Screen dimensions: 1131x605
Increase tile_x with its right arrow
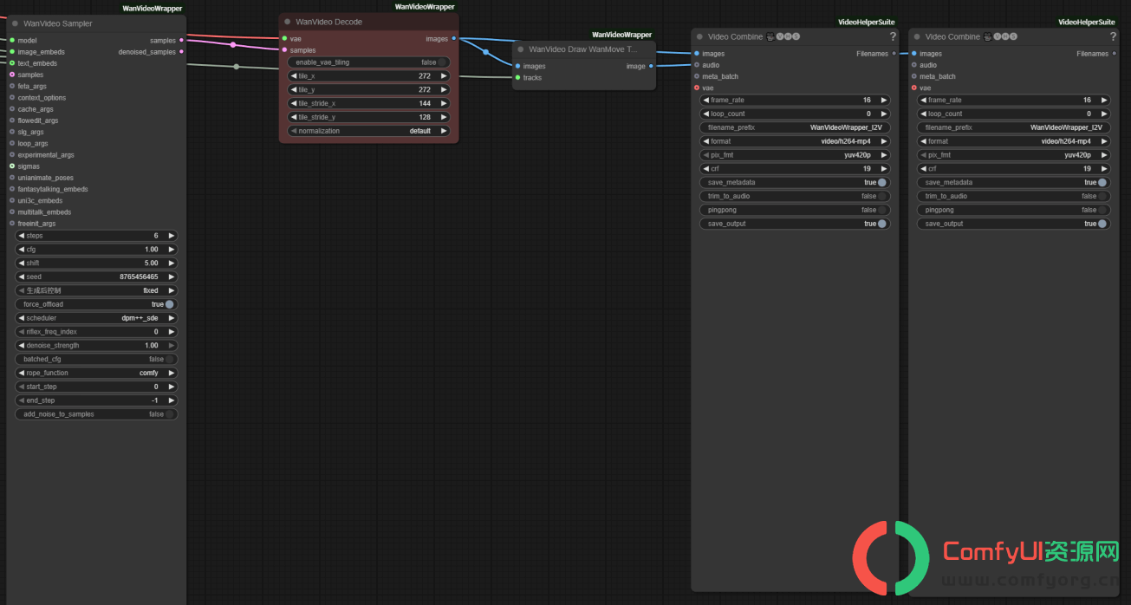444,76
